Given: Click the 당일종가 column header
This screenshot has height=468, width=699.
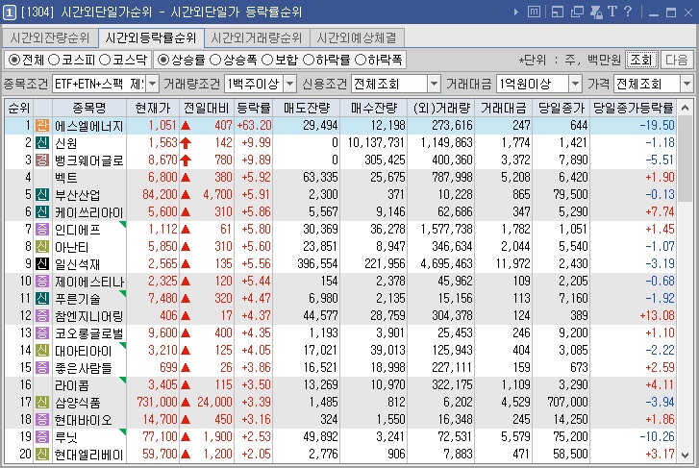Looking at the screenshot, I should point(562,108).
